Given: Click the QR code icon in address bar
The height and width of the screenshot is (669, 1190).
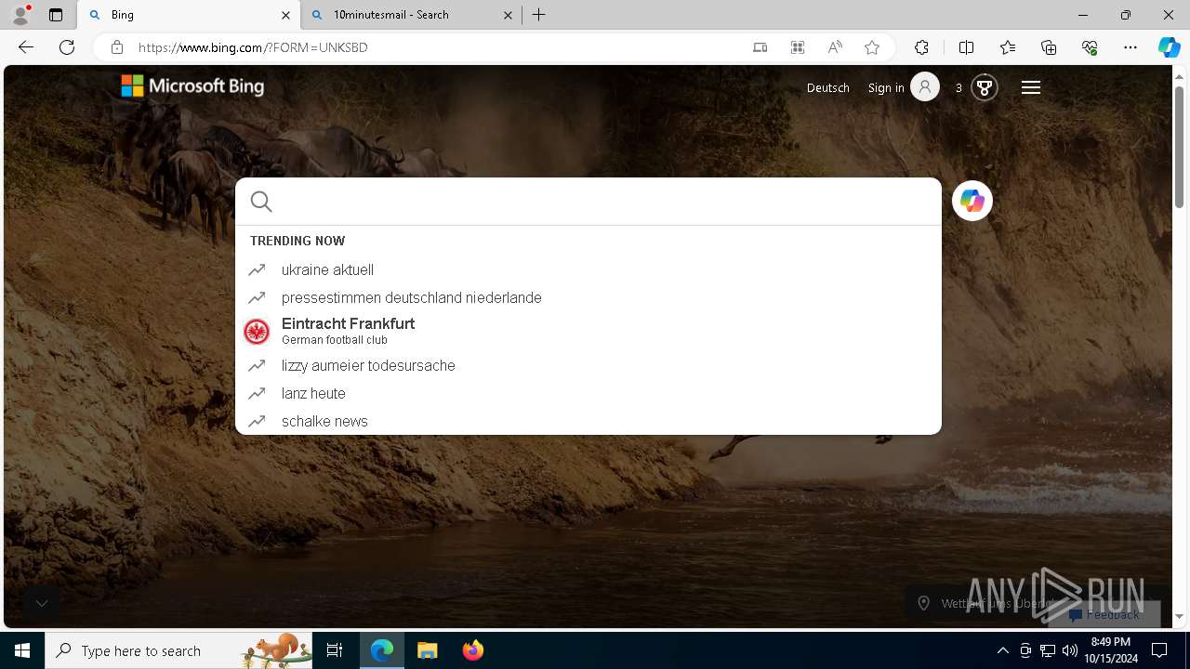Looking at the screenshot, I should tap(798, 47).
